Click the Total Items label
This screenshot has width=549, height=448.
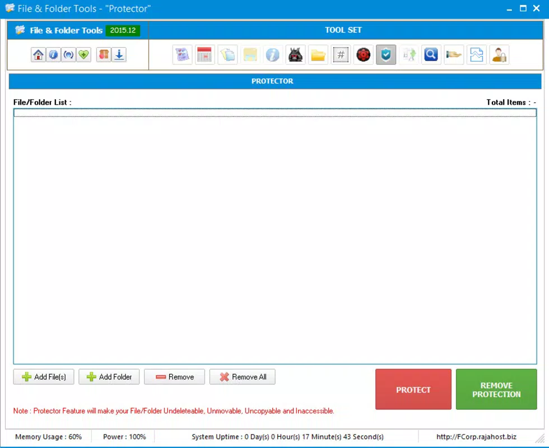click(511, 102)
